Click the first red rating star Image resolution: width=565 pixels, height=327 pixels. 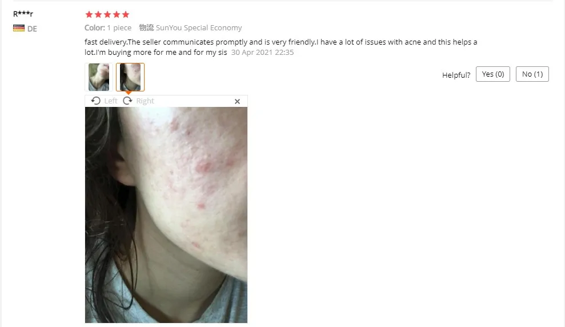point(89,14)
